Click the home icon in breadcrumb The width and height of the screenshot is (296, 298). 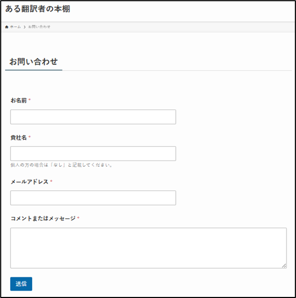pyautogui.click(x=7, y=27)
